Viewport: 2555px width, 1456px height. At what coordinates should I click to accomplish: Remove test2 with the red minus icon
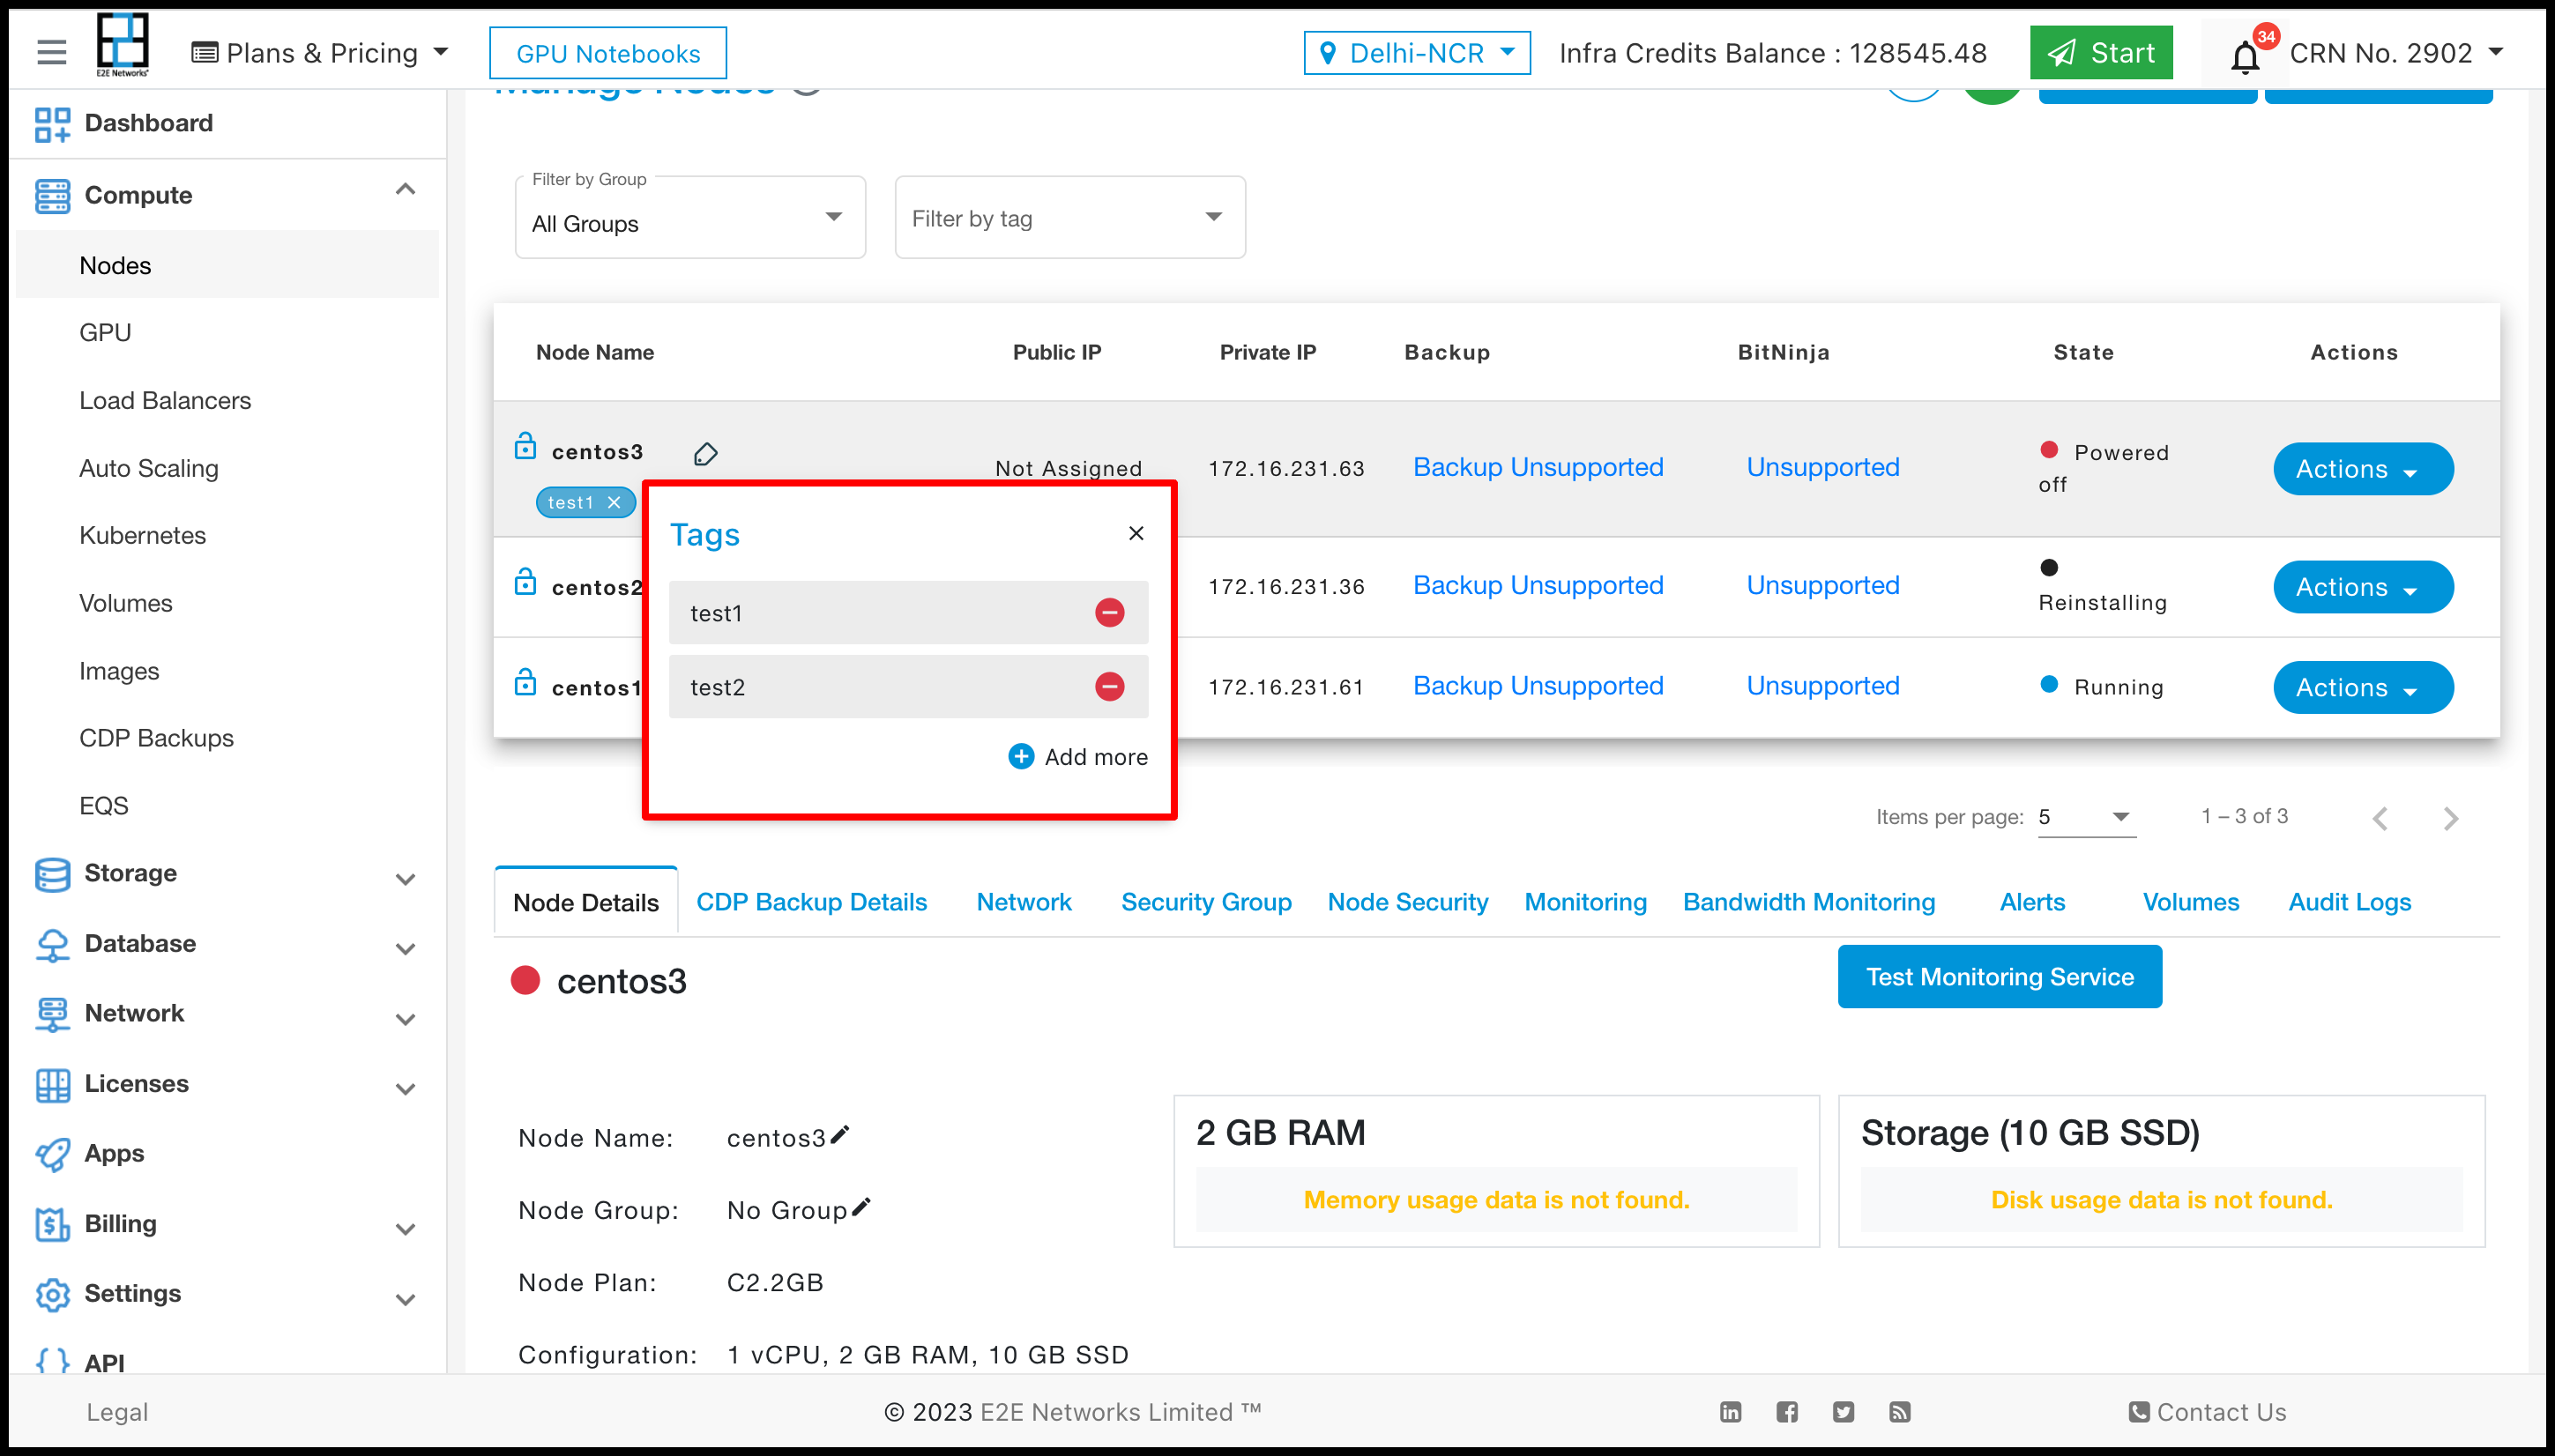[x=1110, y=686]
